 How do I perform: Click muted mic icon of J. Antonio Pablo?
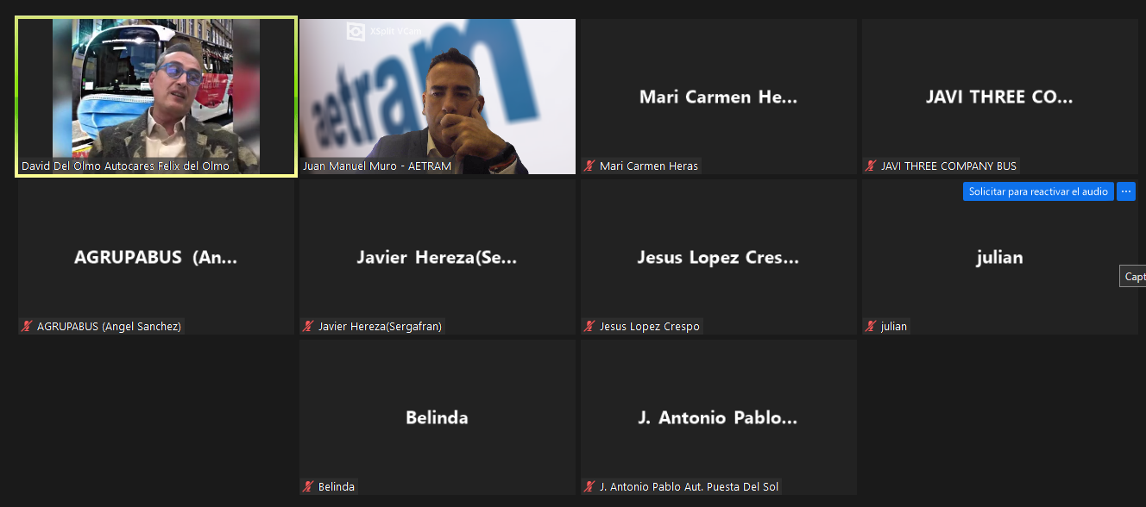point(590,486)
